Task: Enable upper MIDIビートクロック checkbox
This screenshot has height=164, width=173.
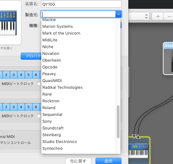Action: 39,84
